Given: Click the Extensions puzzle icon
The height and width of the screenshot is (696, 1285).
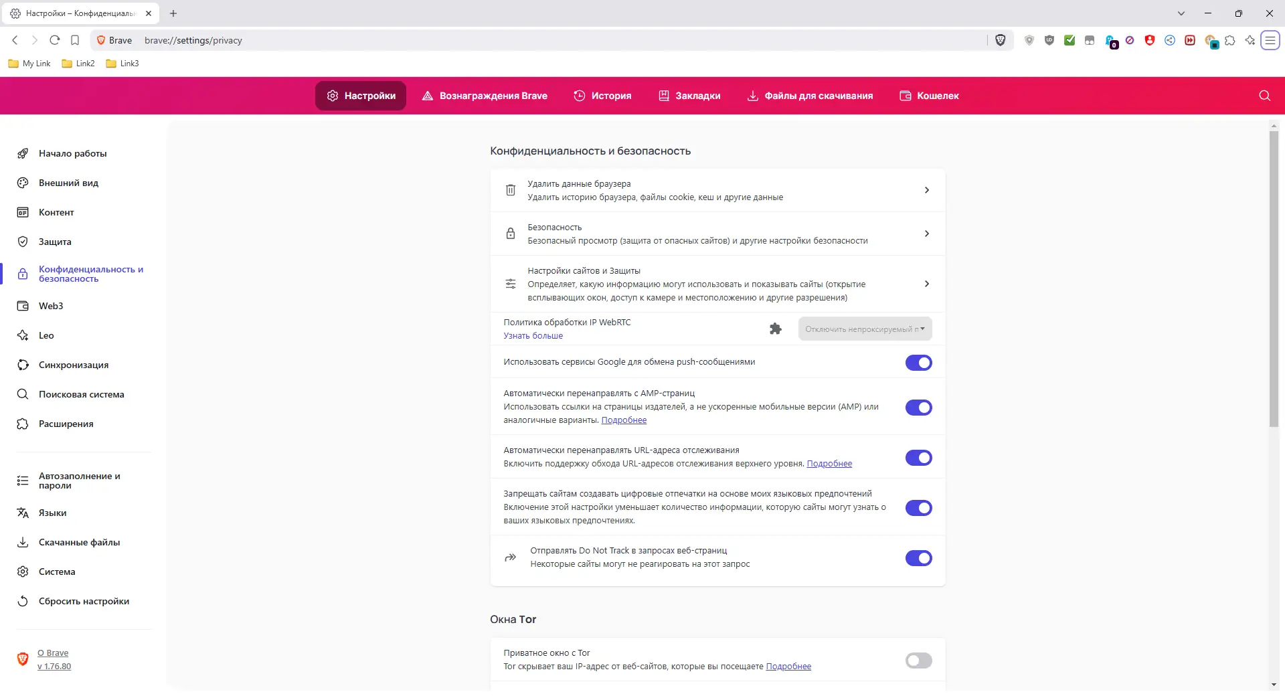Looking at the screenshot, I should pyautogui.click(x=1231, y=40).
